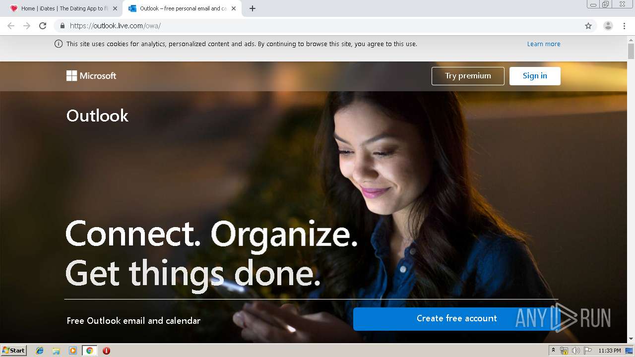Click the browser forward arrow
This screenshot has height=357, width=635.
point(27,26)
